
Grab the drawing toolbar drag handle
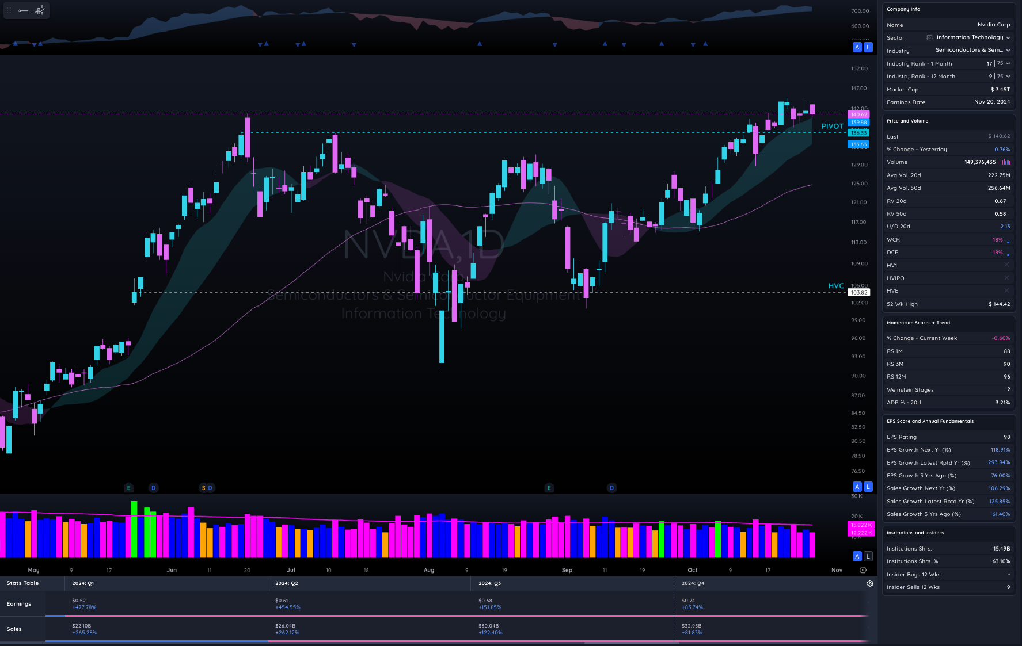click(9, 10)
